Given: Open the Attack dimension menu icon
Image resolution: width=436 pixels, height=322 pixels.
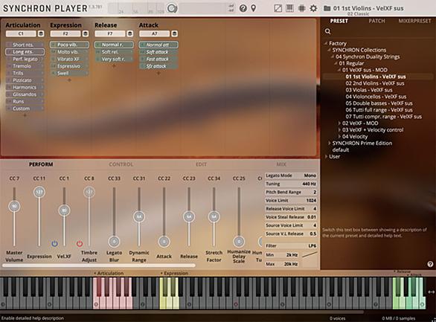Looking at the screenshot, I should click(x=174, y=33).
